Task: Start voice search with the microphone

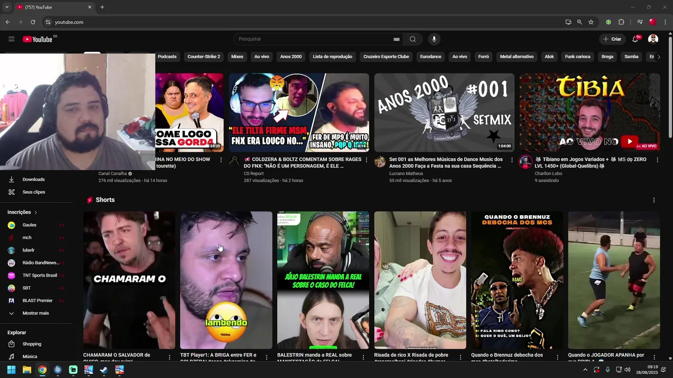Action: tap(434, 39)
